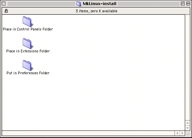Click the zoom box in title bar
This screenshot has width=192, height=138.
[x=183, y=3]
